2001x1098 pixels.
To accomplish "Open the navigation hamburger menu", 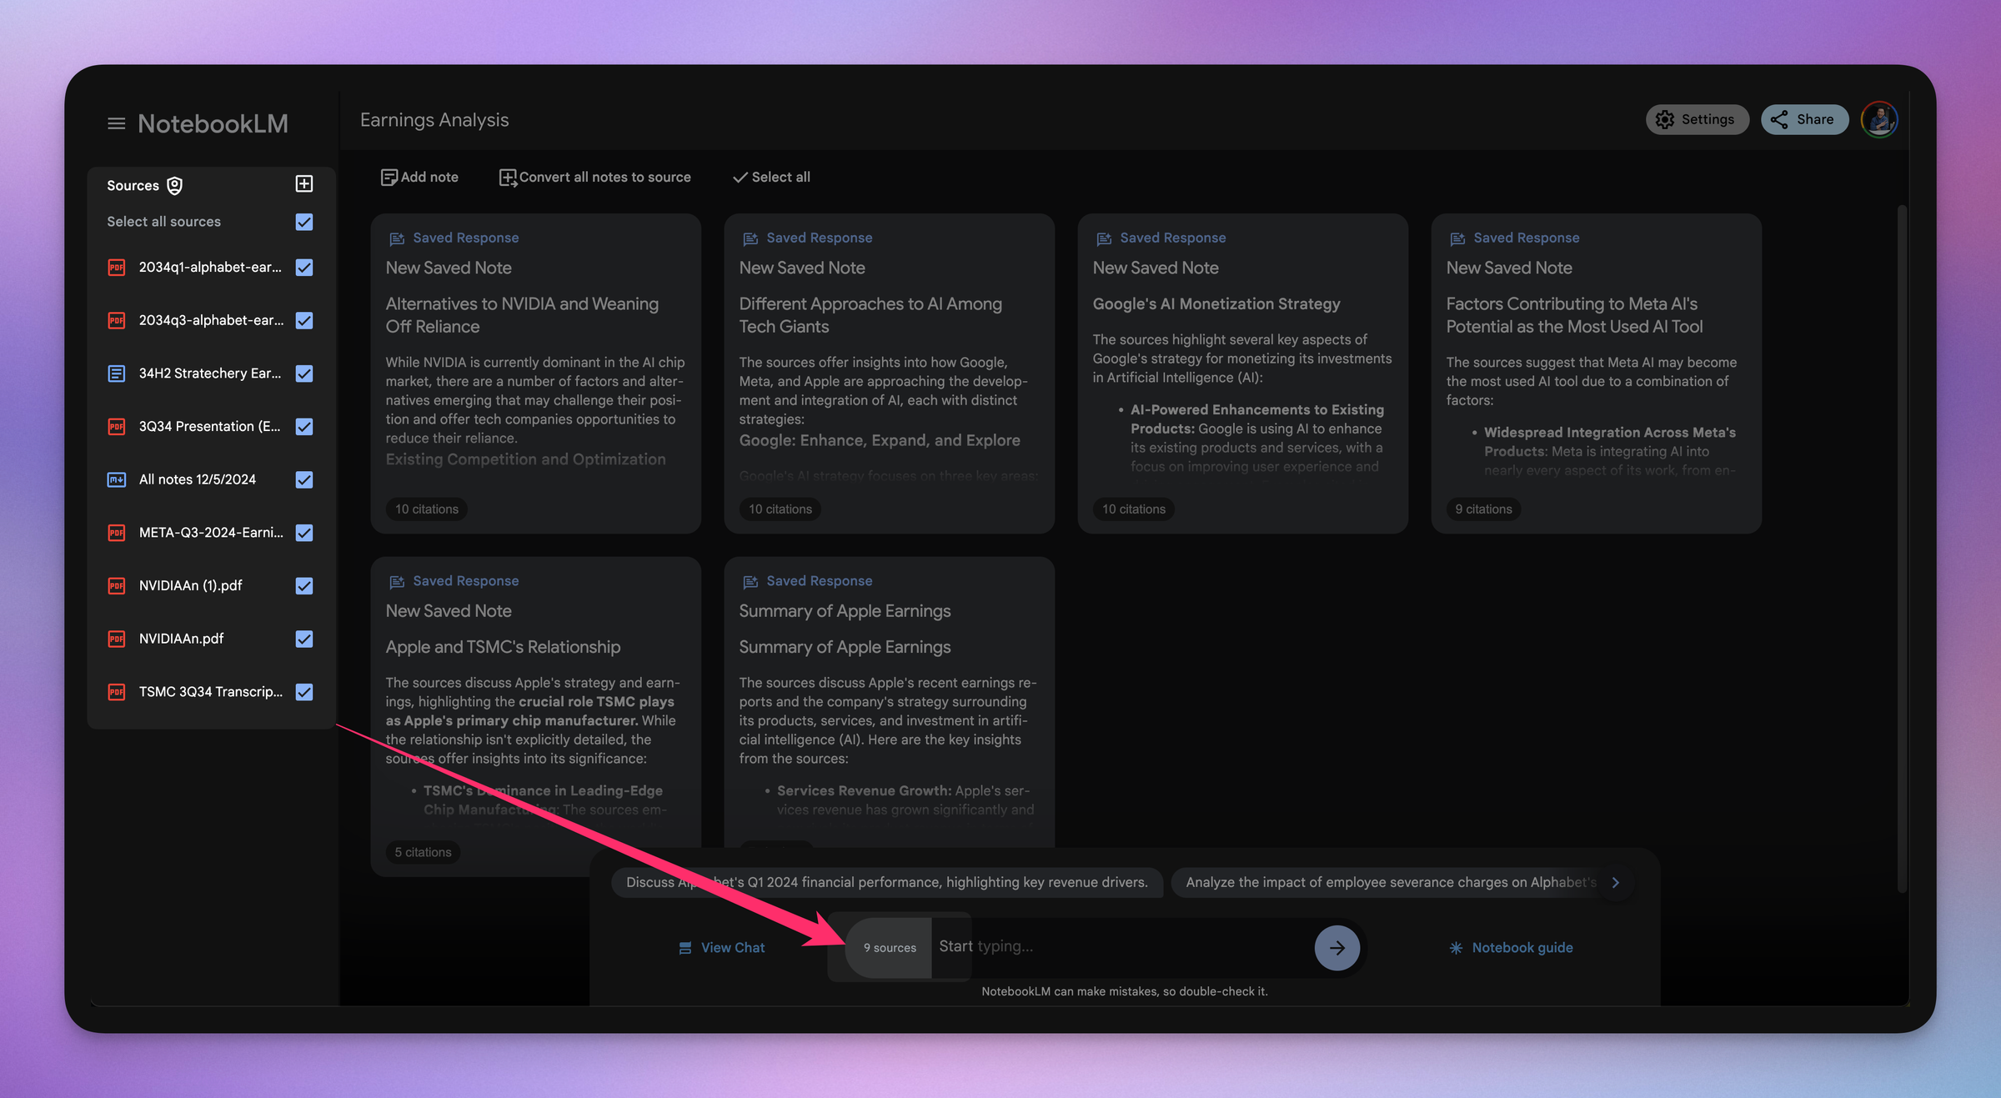I will click(x=116, y=123).
